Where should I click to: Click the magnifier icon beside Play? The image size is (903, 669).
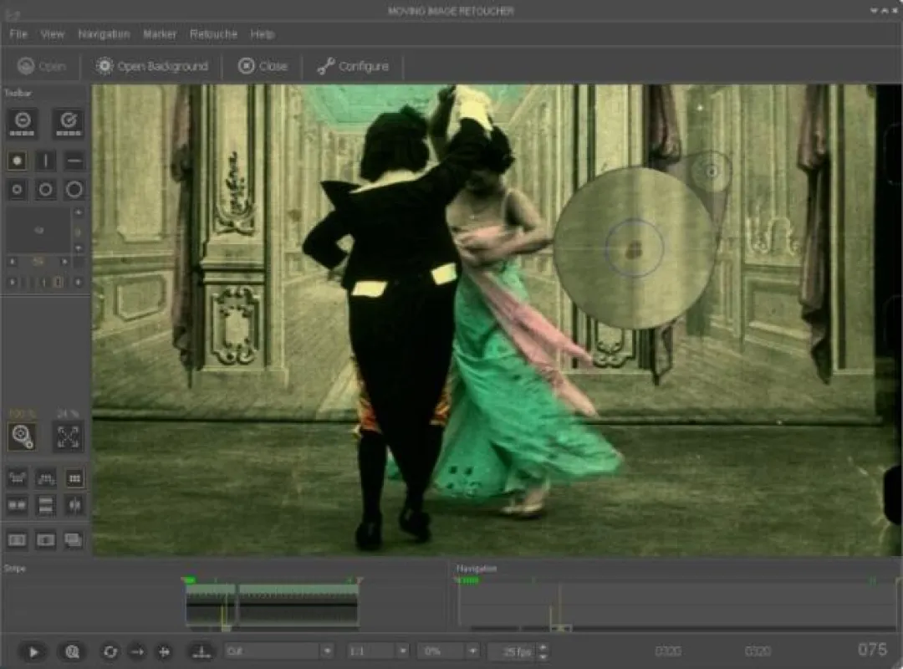pyautogui.click(x=72, y=651)
